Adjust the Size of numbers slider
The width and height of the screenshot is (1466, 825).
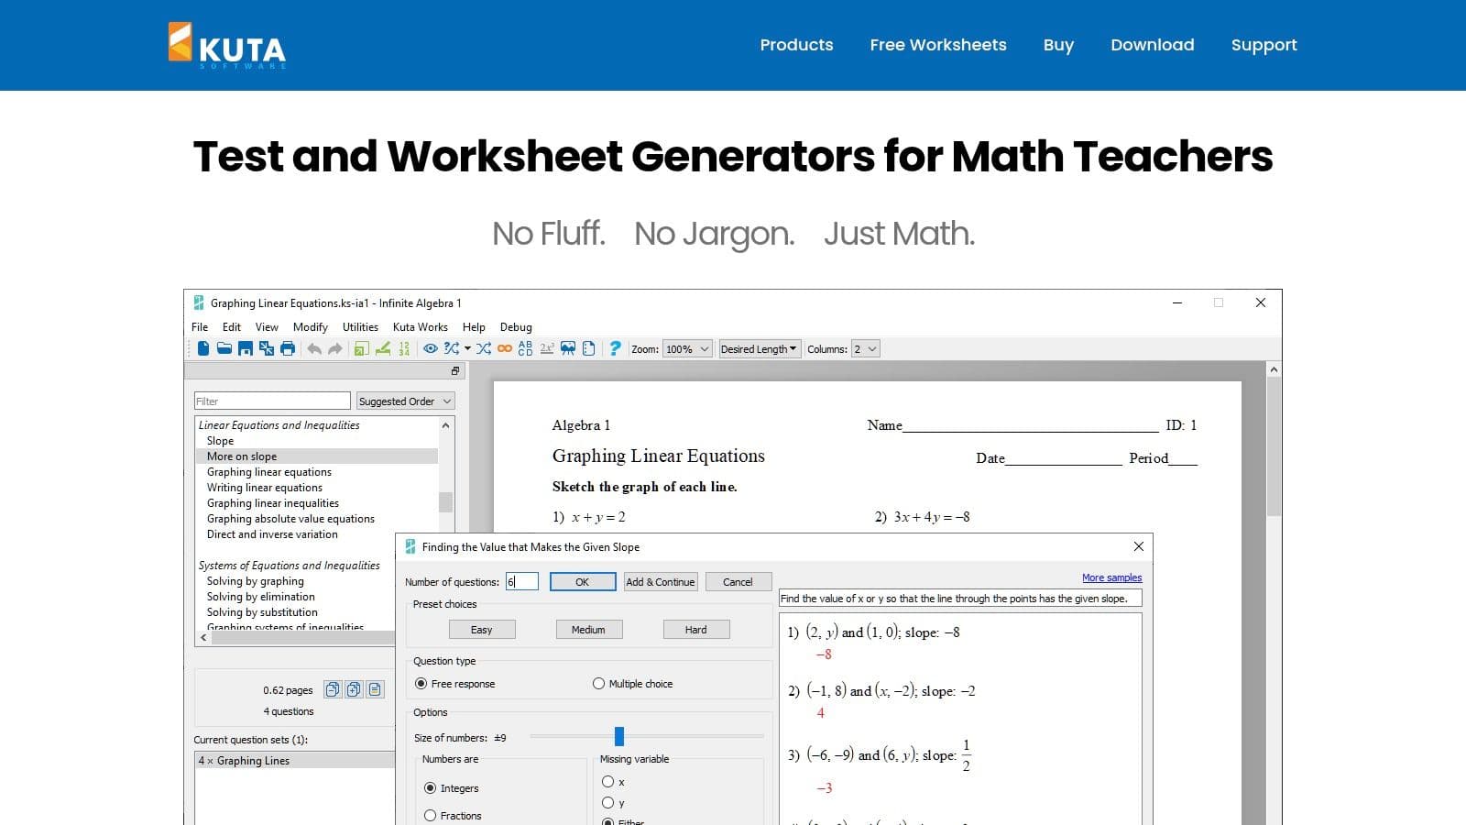click(x=619, y=736)
